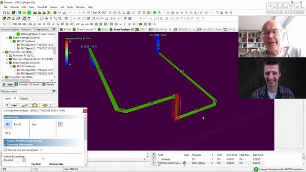Select ERC analysis type
The width and height of the screenshot is (306, 172).
click(8, 124)
